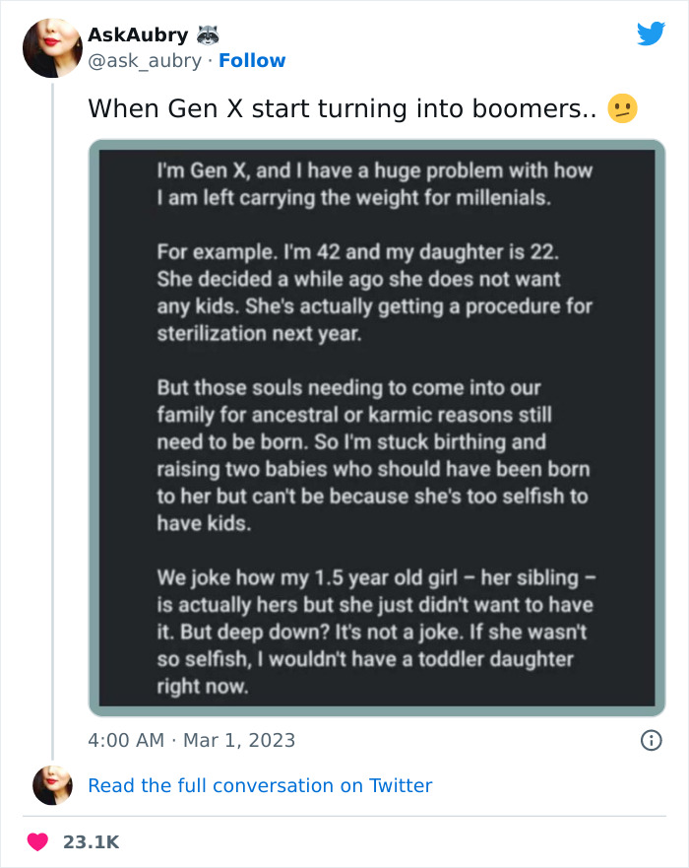The width and height of the screenshot is (689, 868).
Task: Click the Twitter bird icon
Action: click(651, 33)
